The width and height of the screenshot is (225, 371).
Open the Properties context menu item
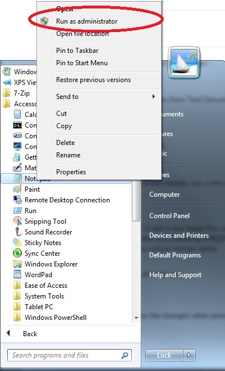(x=71, y=172)
